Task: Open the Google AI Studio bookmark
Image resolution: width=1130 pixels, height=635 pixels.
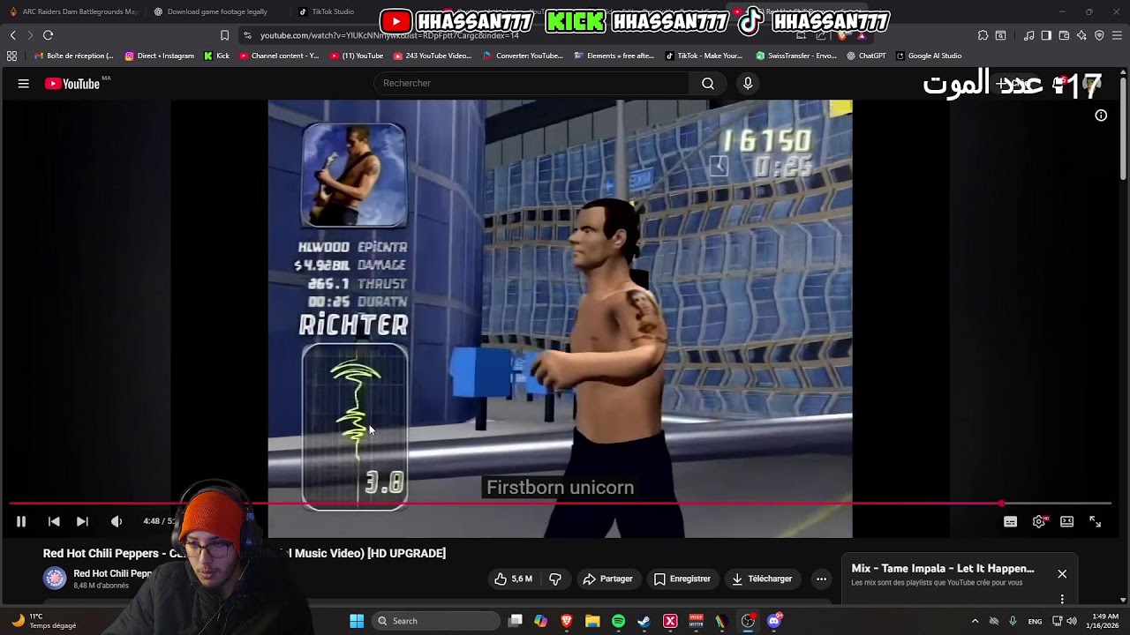Action: pyautogui.click(x=929, y=56)
